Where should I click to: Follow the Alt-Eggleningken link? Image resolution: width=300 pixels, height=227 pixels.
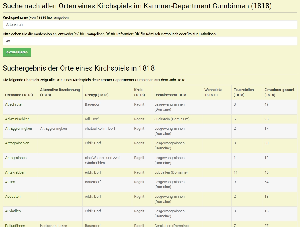point(19,129)
